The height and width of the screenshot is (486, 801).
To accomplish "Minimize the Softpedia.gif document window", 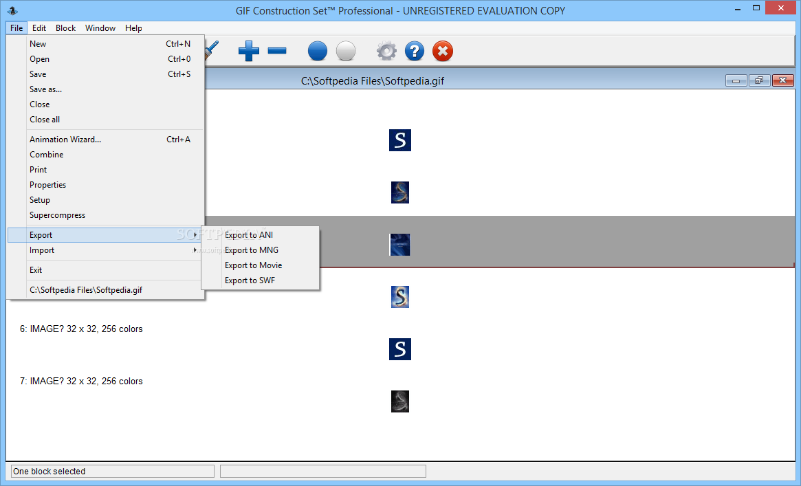I will 736,80.
